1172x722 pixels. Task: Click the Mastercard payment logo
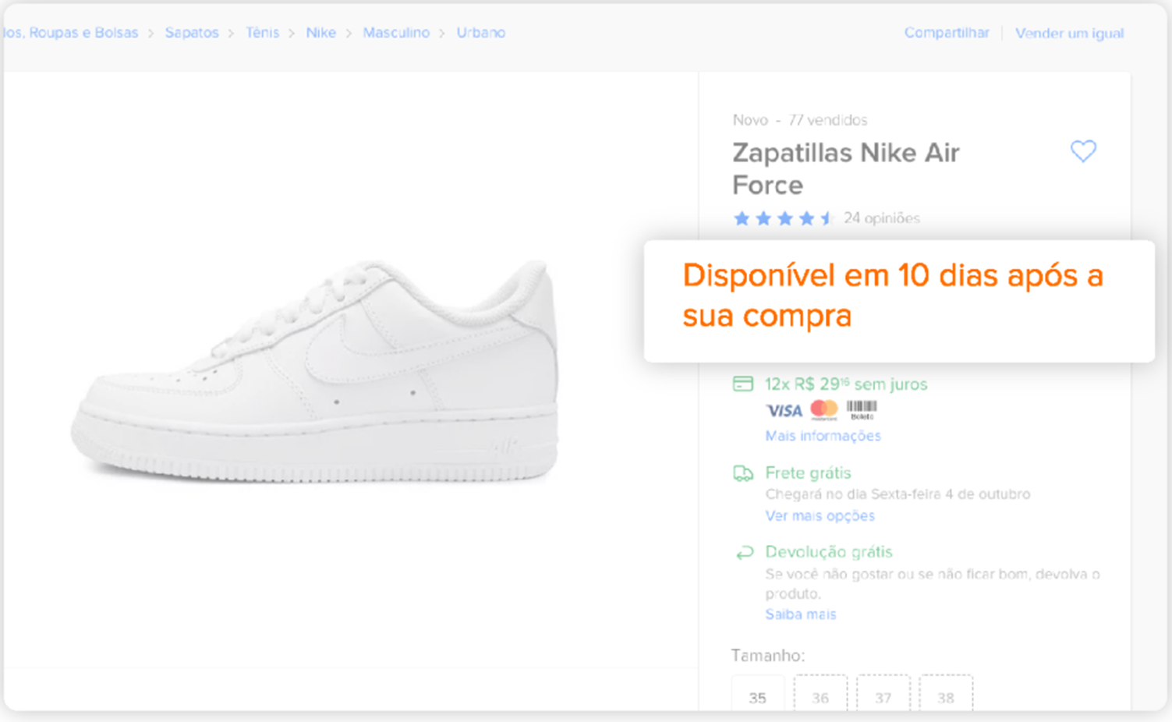[x=824, y=409]
